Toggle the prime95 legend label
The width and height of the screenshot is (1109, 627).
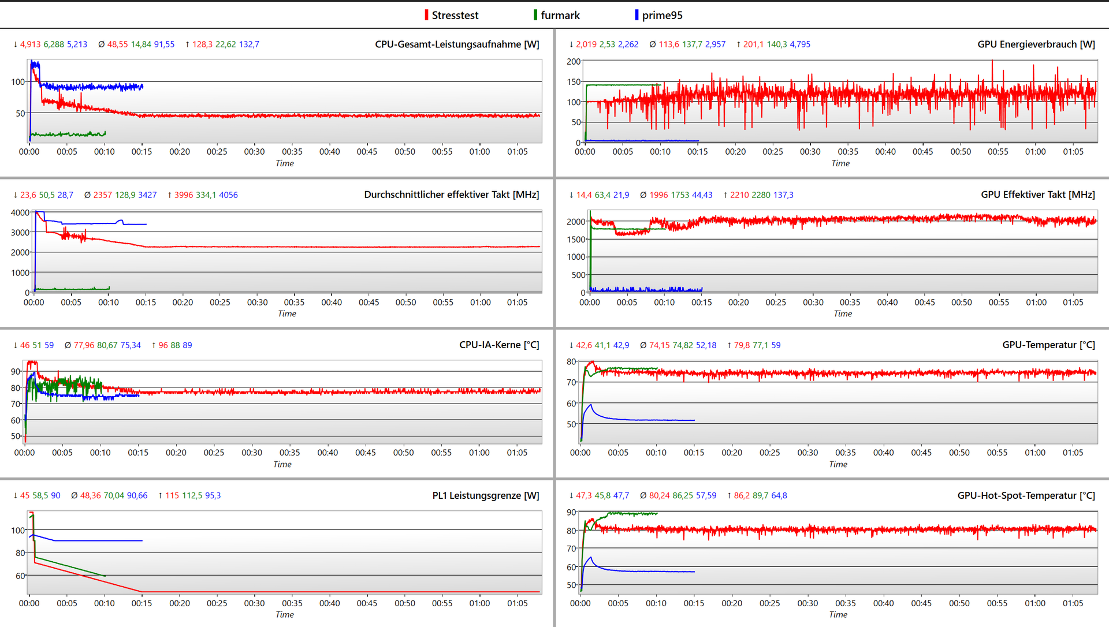[x=662, y=16]
